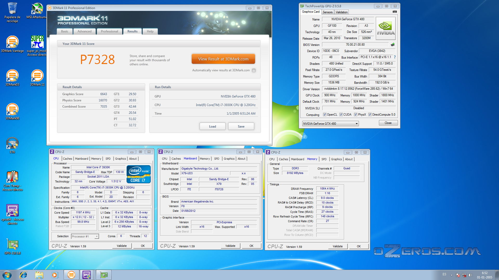Open system tray volume icon

(x=470, y=275)
